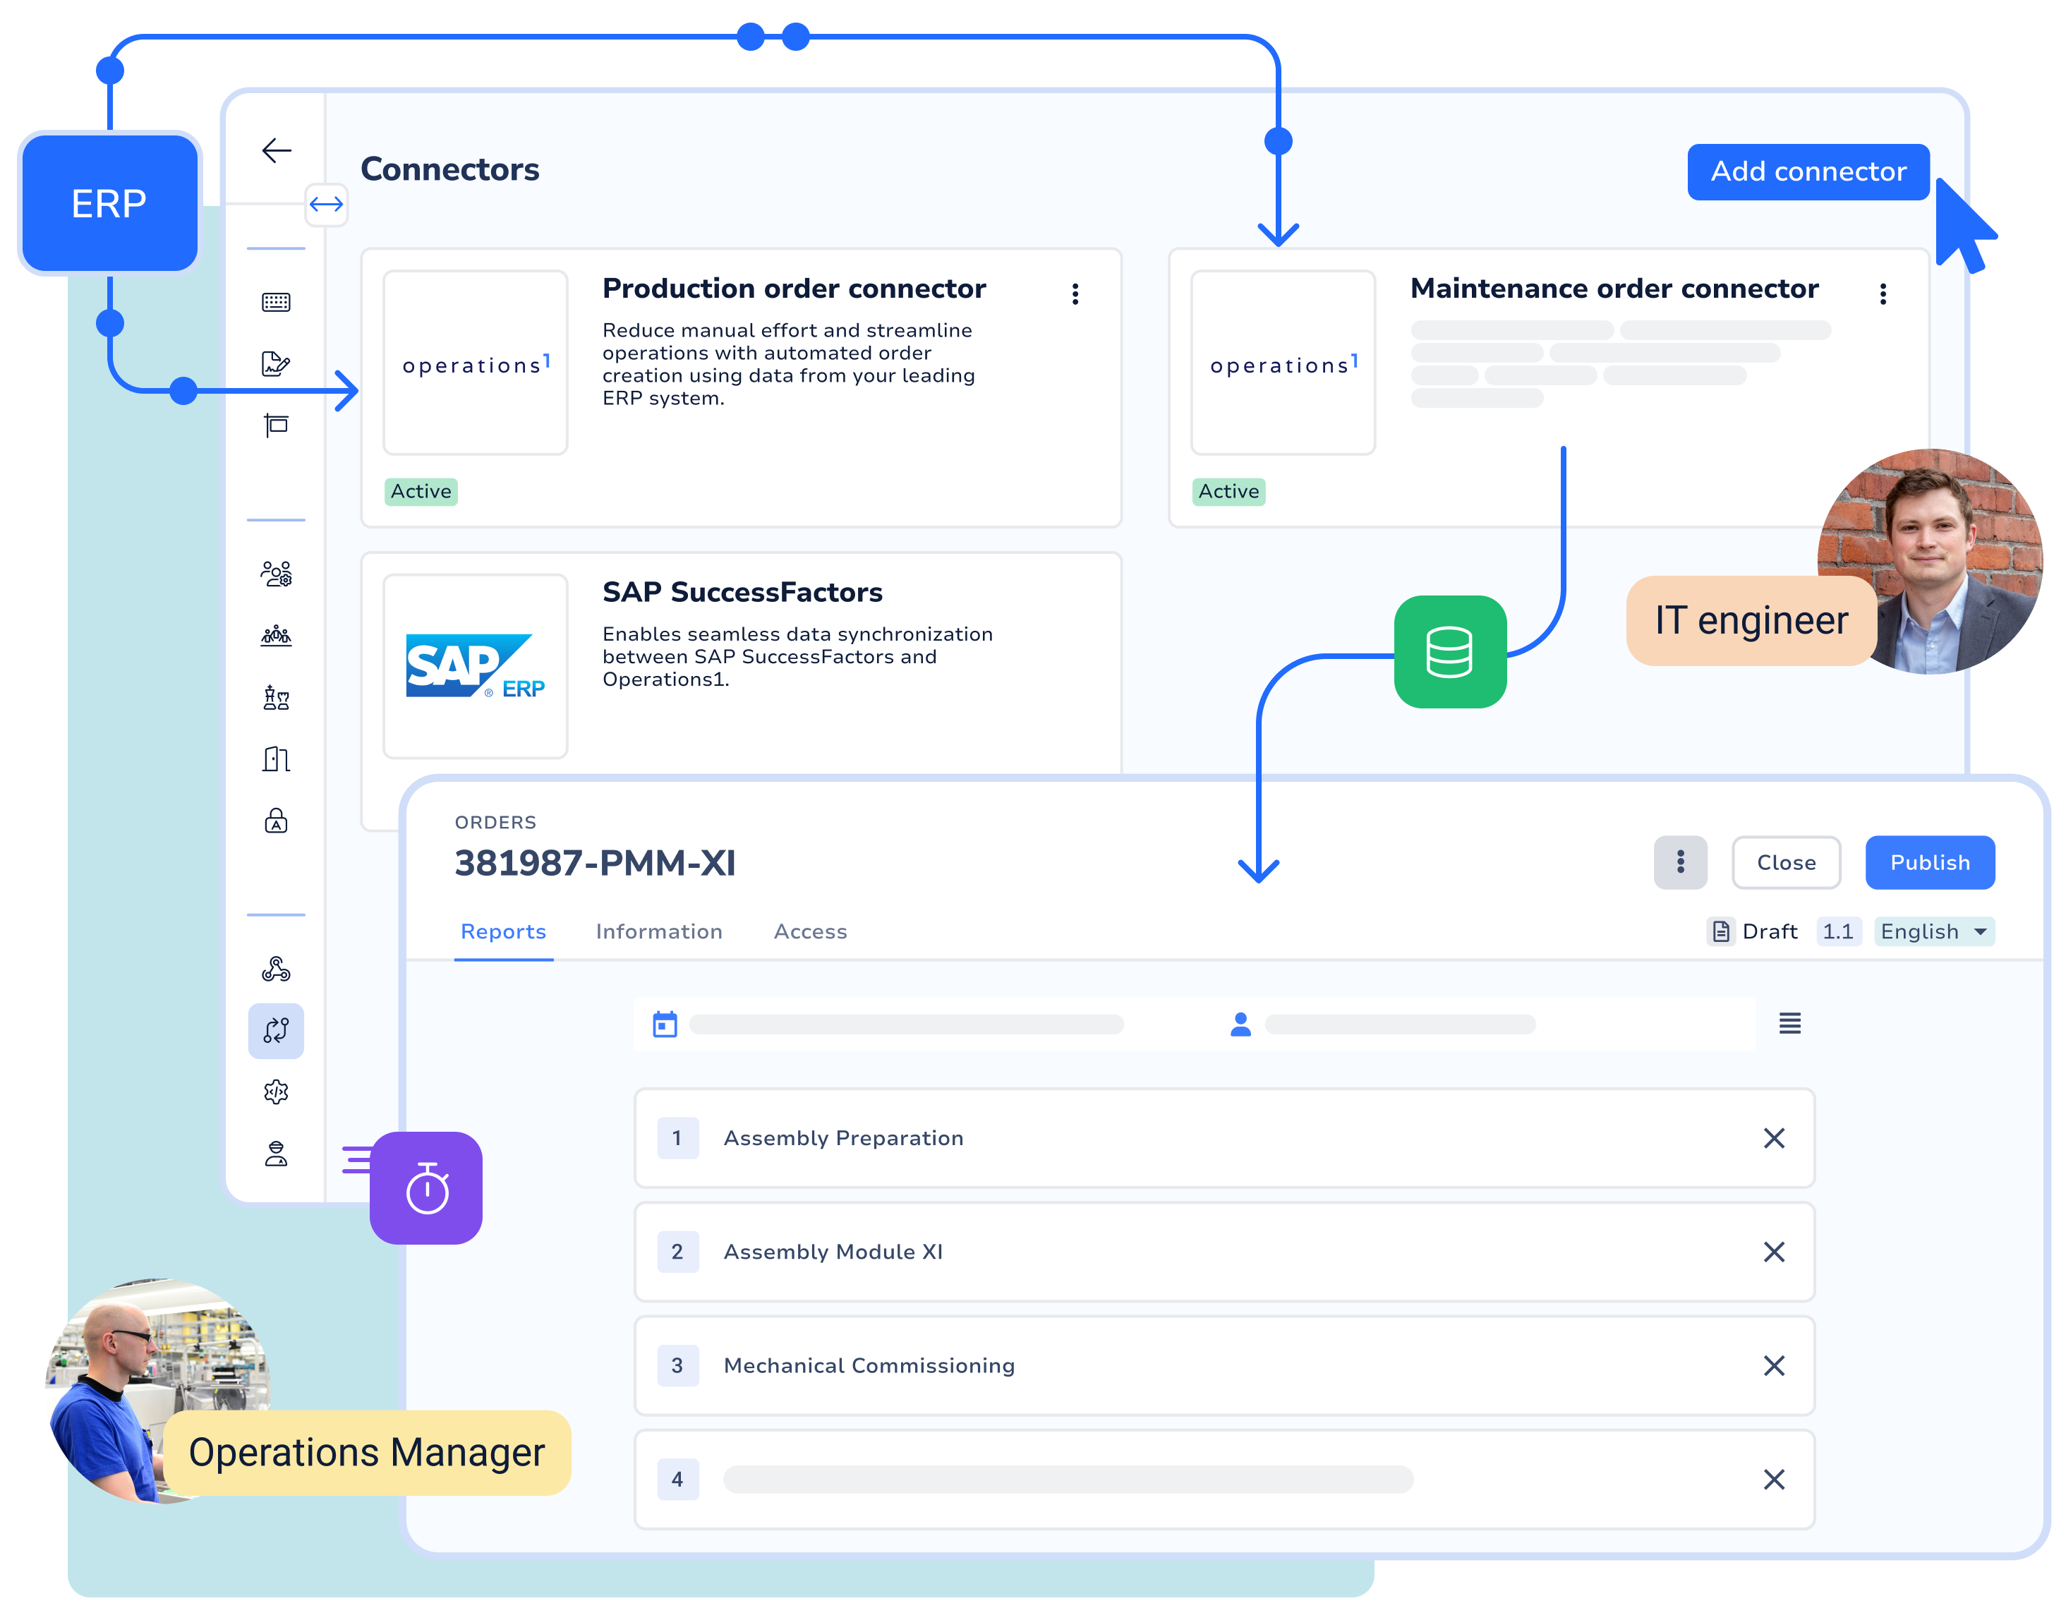This screenshot has height=1620, width=2066.
Task: Open order 381987-PMM-XI more options menu
Action: (x=1679, y=862)
